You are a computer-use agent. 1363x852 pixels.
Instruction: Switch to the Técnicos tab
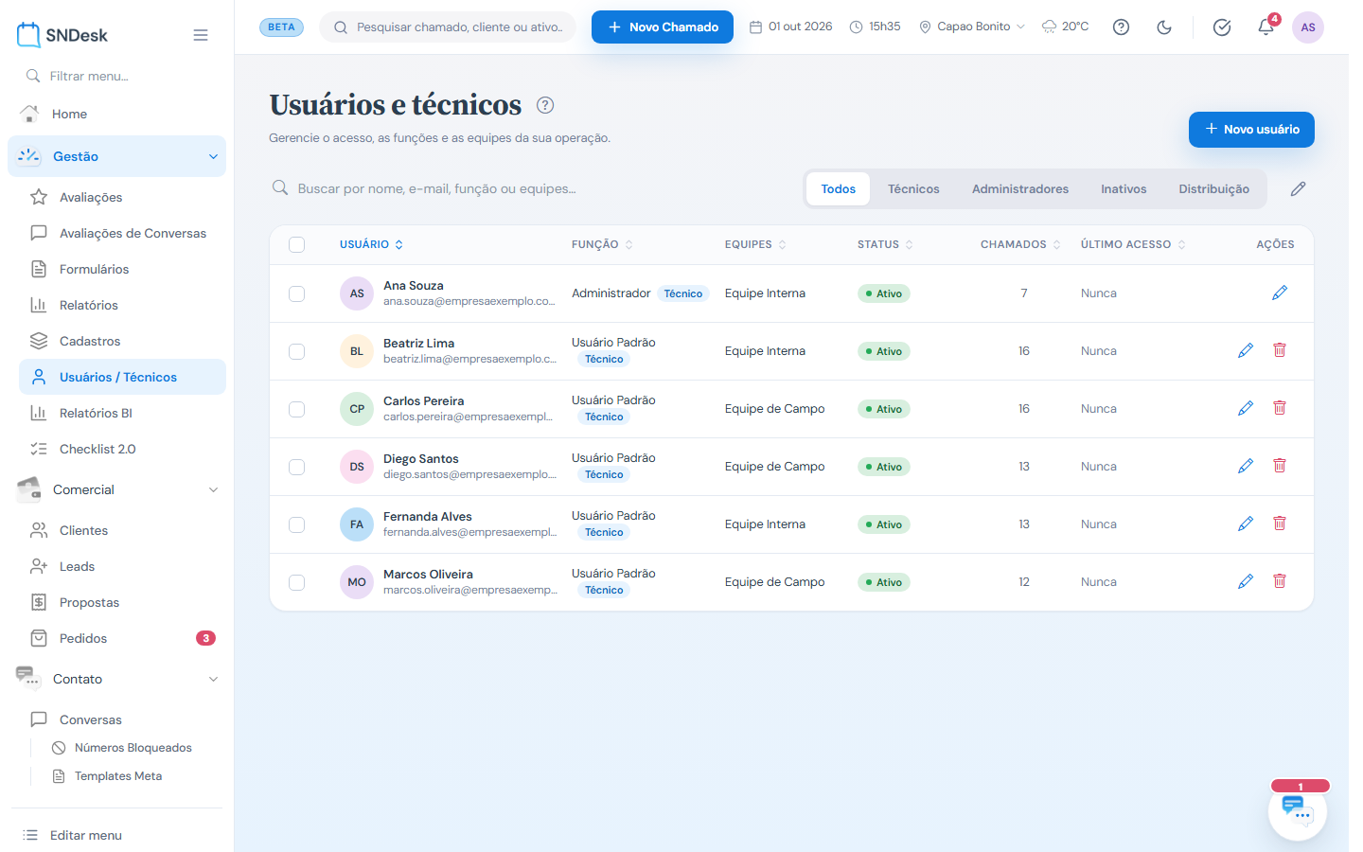(x=913, y=189)
